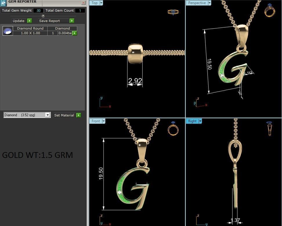Viewport: 282px width, 226px height.
Task: Select the round diamond gem thumbnail
Action: pos(8,31)
